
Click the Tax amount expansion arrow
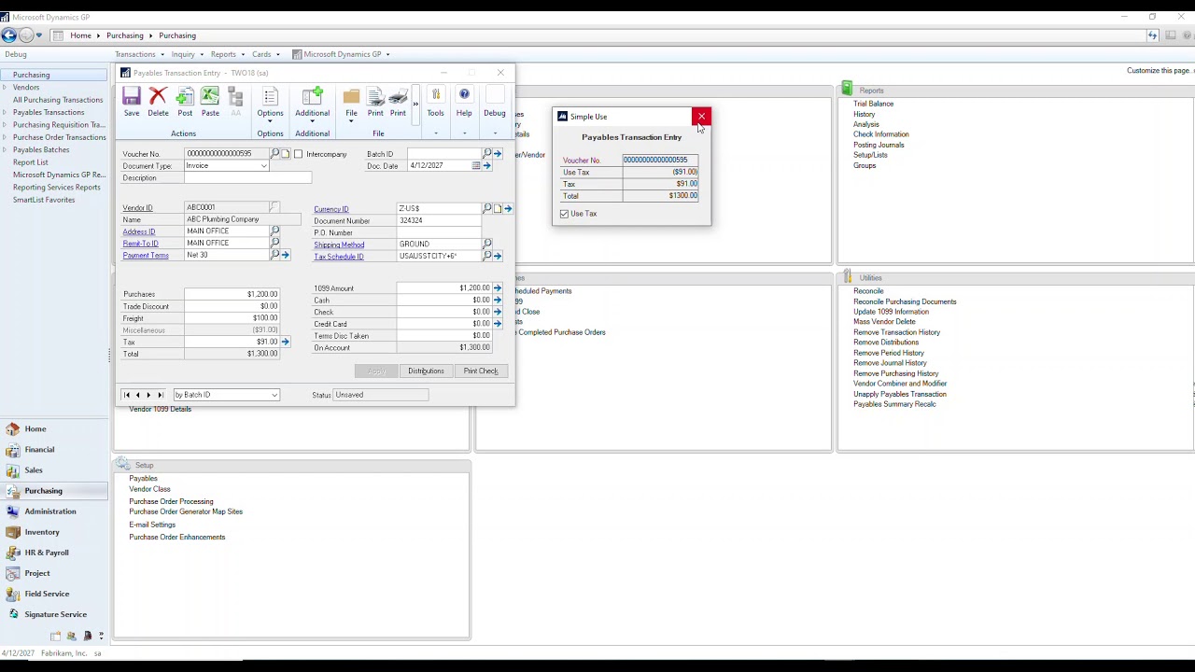point(285,343)
